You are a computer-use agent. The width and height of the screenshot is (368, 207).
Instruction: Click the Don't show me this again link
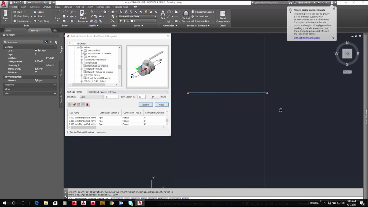[307, 38]
